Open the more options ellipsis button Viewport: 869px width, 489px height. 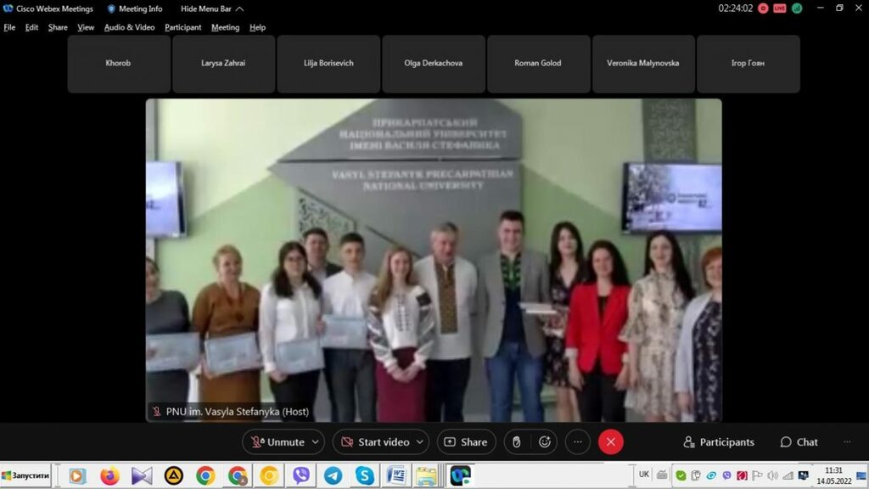pos(577,441)
